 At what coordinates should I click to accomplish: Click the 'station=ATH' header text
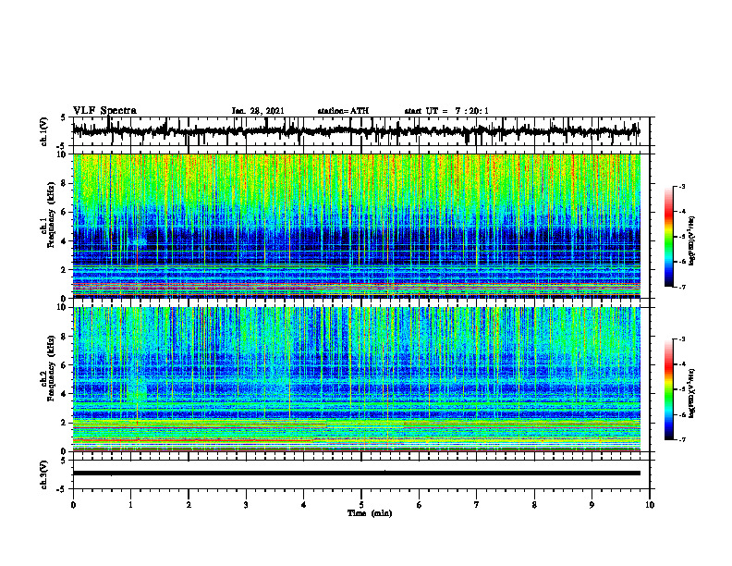(x=343, y=111)
